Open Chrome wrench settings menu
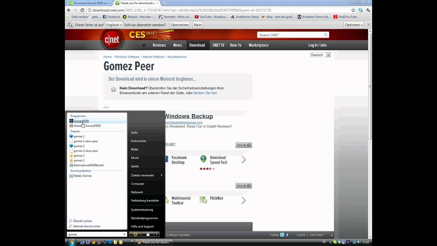437x246 pixels. pos(368,10)
